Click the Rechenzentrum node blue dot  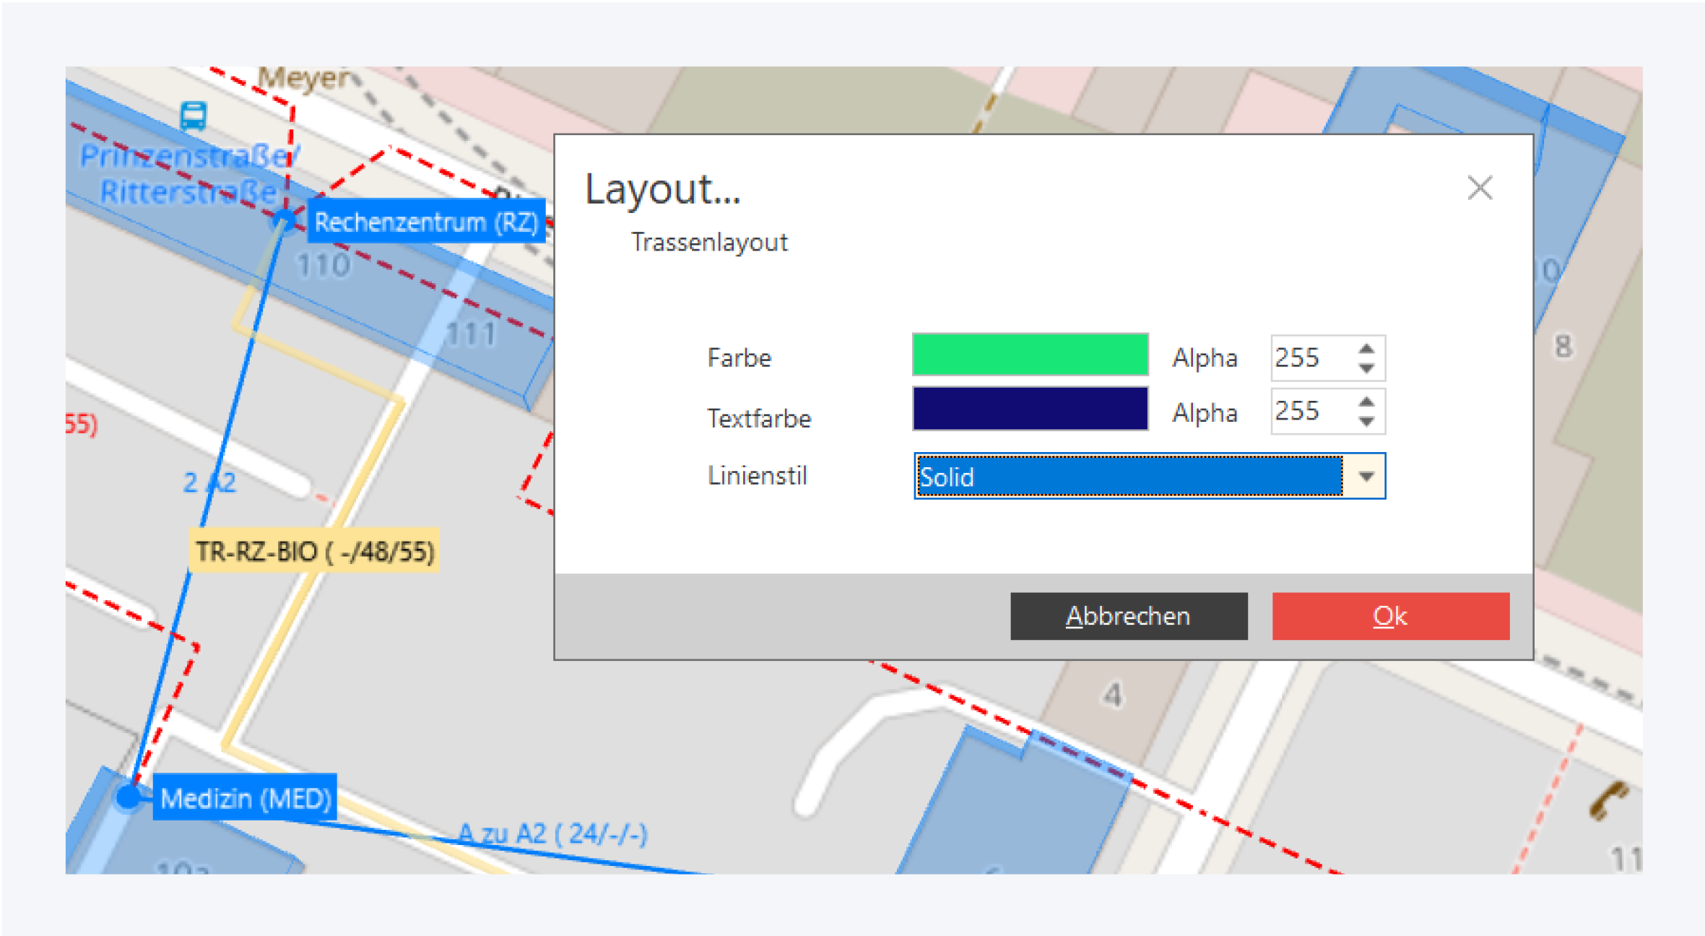[285, 219]
